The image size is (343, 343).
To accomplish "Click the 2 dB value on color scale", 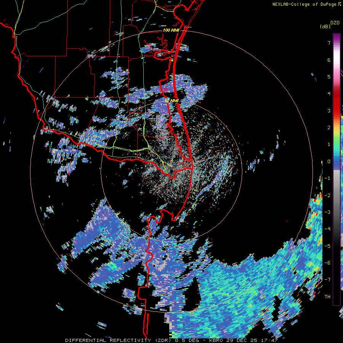I will 329,128.
